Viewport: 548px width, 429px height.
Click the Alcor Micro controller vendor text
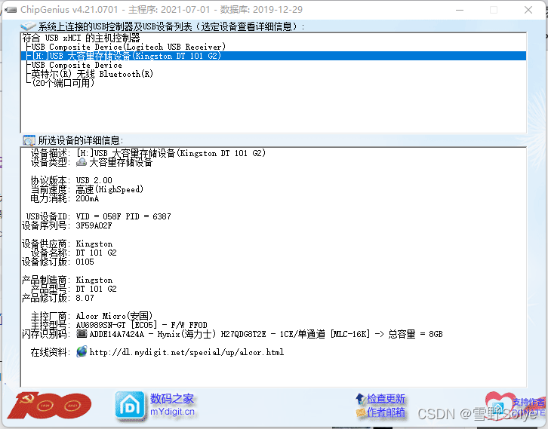click(x=114, y=316)
